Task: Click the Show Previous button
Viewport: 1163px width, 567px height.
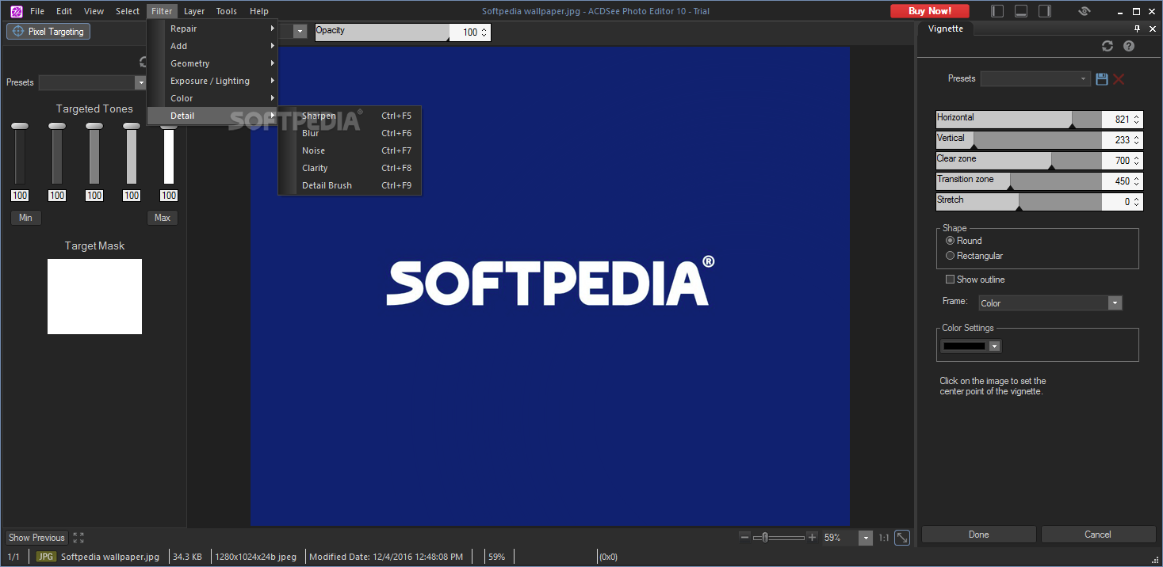Action: 36,538
